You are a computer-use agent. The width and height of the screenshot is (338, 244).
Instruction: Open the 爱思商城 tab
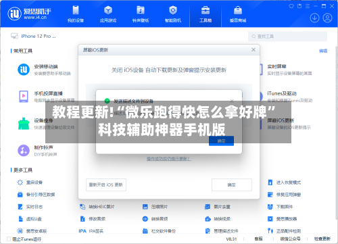[x=238, y=14]
